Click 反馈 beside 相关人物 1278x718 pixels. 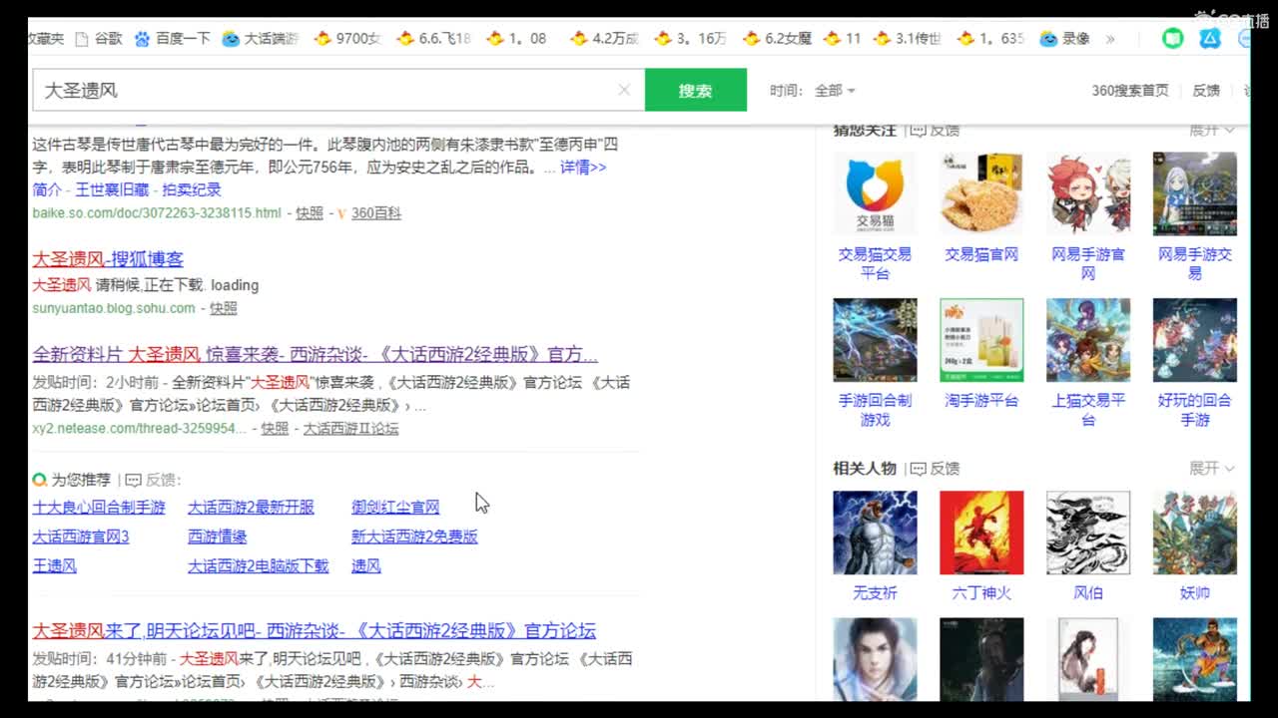(936, 468)
